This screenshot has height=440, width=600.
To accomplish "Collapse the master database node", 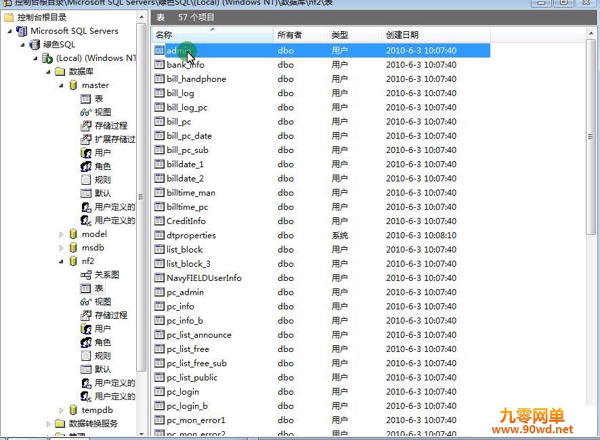I will (62, 85).
